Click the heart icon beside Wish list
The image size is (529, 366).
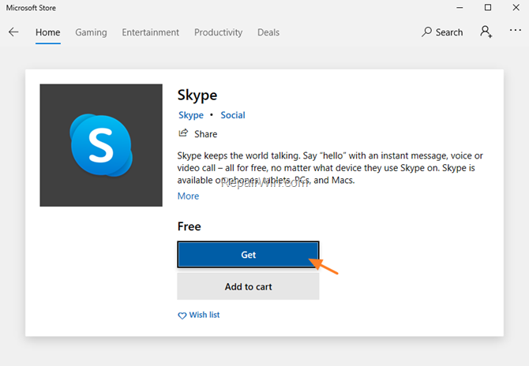tap(182, 316)
